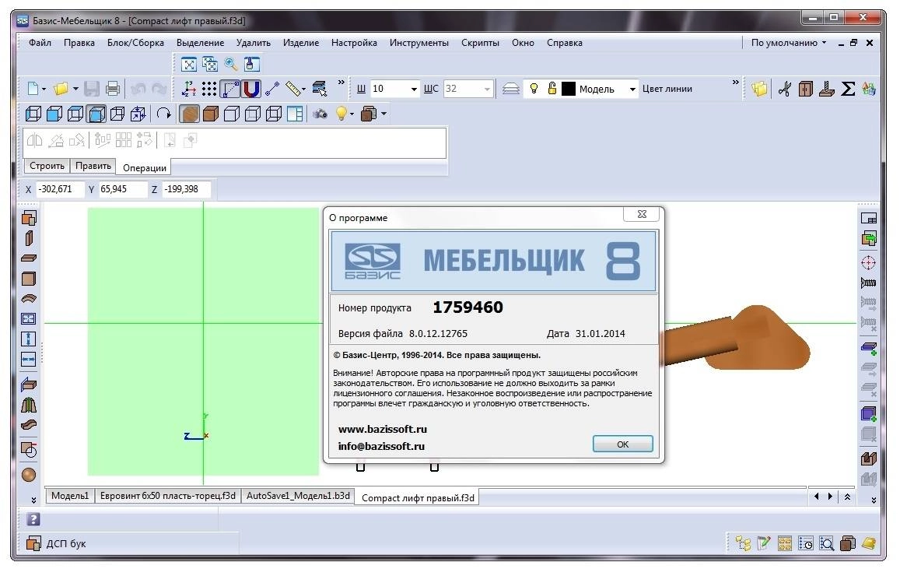900x576 pixels.
Task: Select the textured wood render mode
Action: (190, 114)
